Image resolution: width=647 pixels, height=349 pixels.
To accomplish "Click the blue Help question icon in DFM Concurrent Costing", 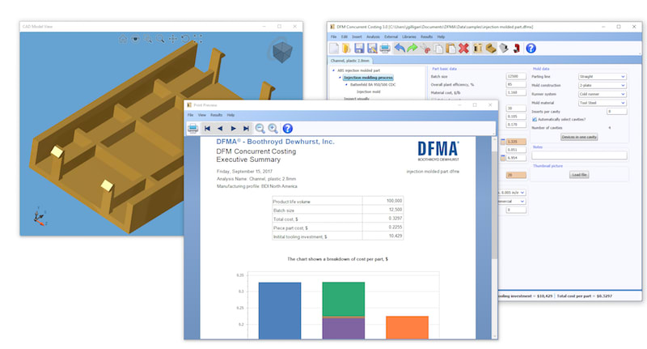I will (x=531, y=49).
